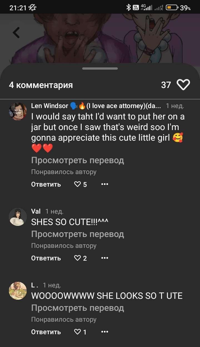Like L.'s comment heart icon
The height and width of the screenshot is (347, 200).
77,332
